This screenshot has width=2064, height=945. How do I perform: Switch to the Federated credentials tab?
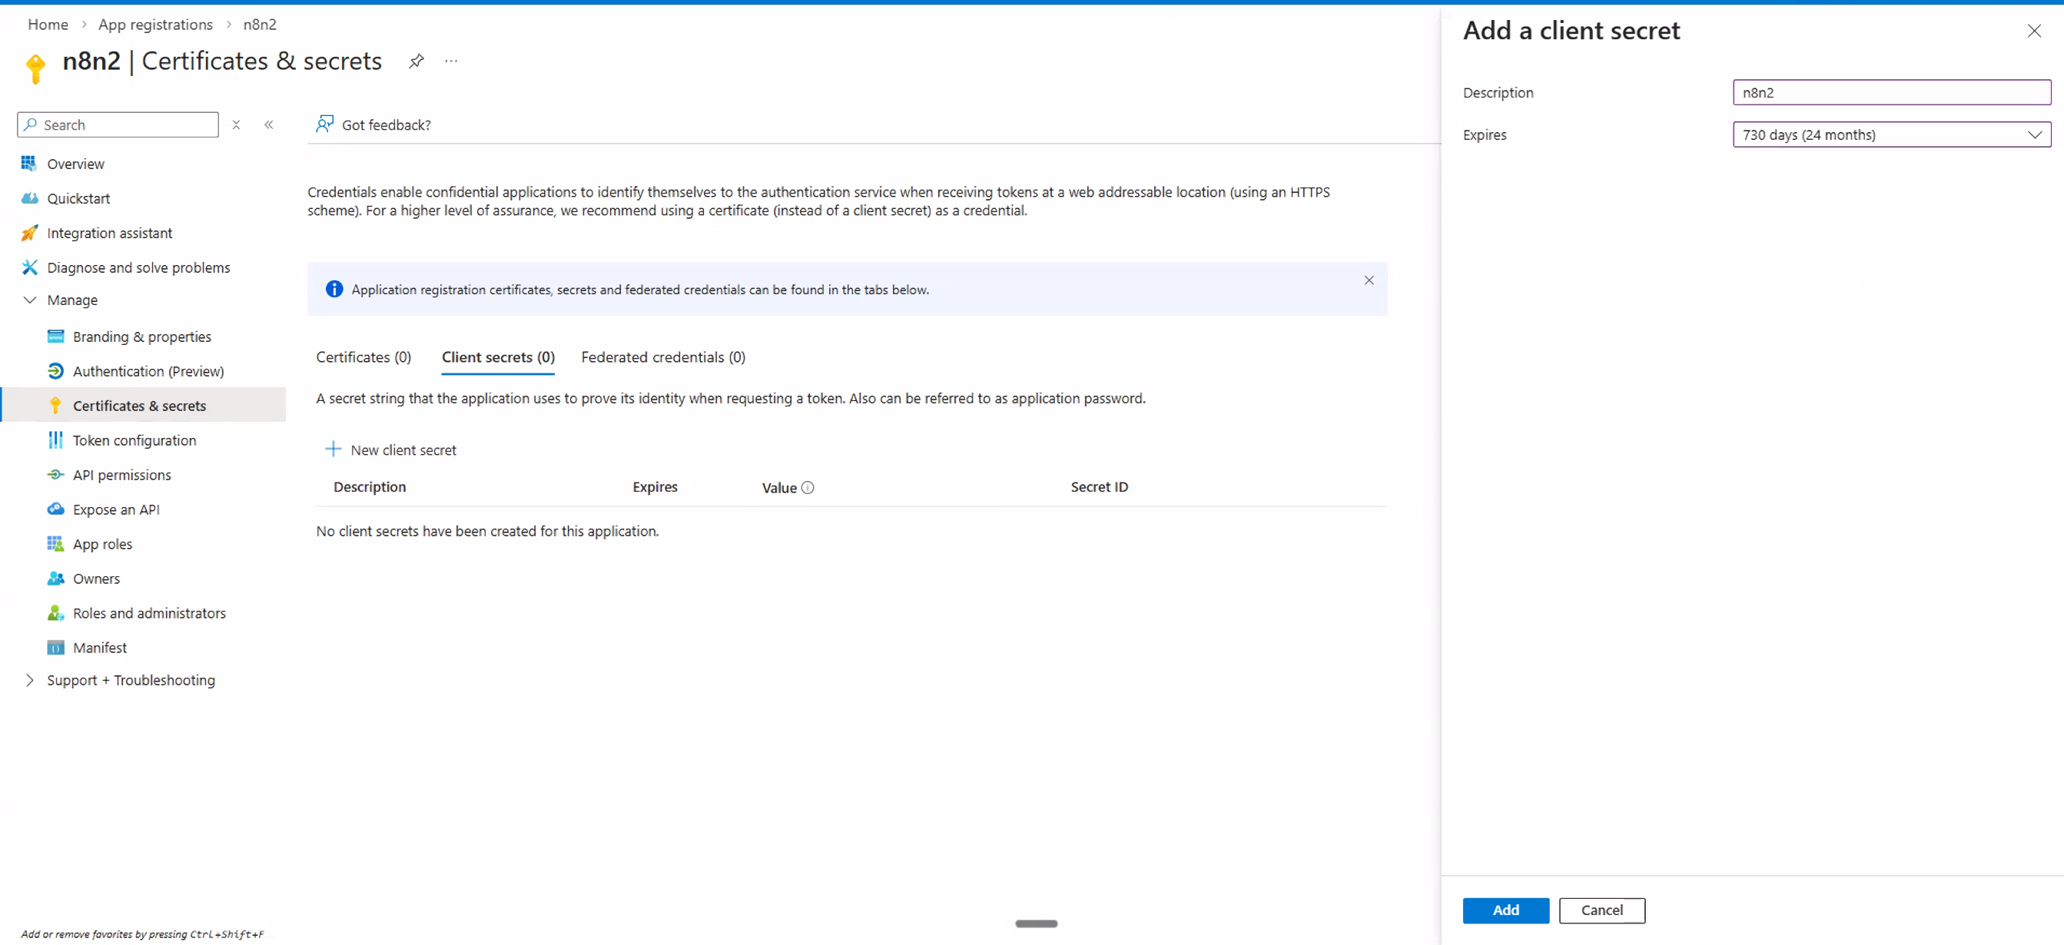(662, 357)
